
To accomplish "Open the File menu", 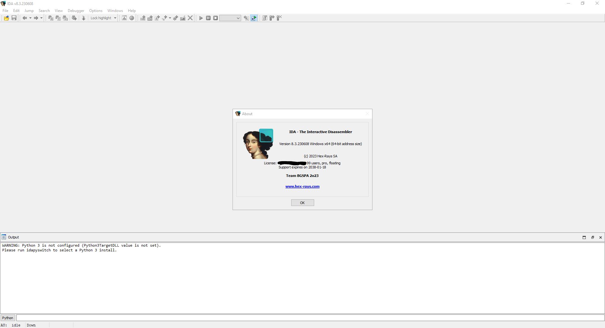I will [x=5, y=11].
